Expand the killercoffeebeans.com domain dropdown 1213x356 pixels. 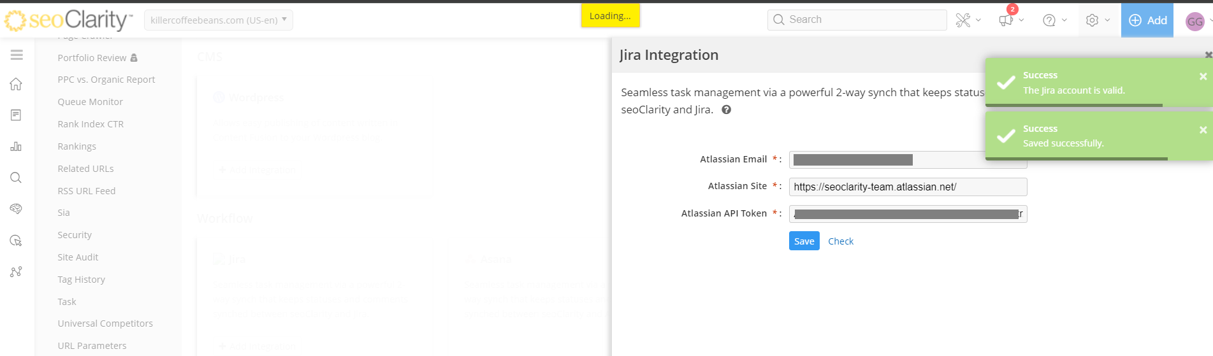[218, 20]
